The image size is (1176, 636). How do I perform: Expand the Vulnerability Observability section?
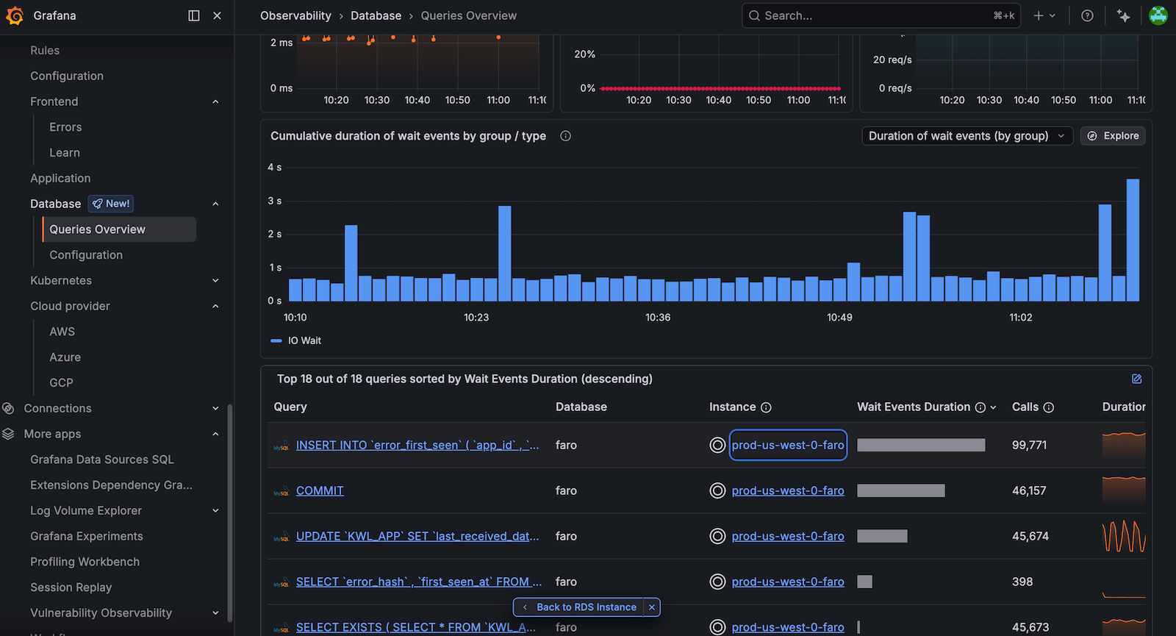[215, 612]
